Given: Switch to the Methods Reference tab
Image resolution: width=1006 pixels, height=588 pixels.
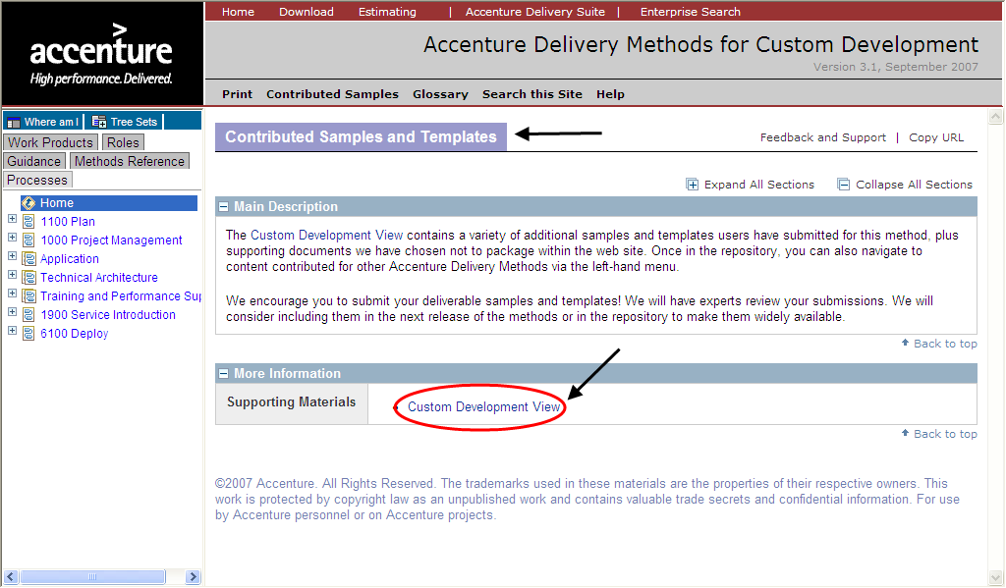Looking at the screenshot, I should pyautogui.click(x=130, y=161).
